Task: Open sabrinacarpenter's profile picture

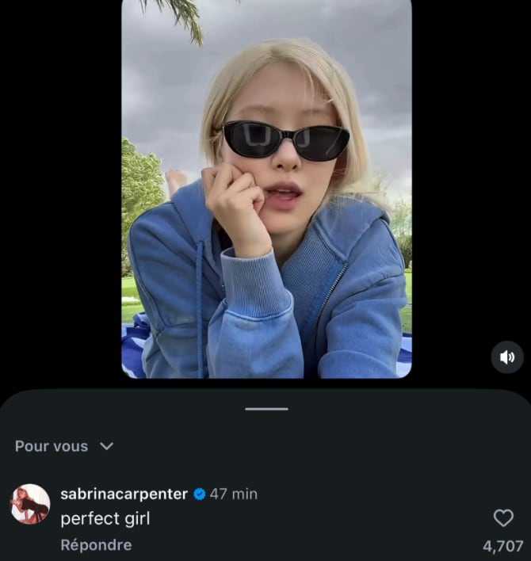Action: click(x=30, y=504)
